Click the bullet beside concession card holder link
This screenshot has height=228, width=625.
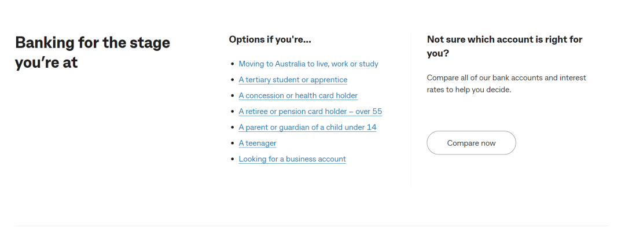[x=233, y=96]
